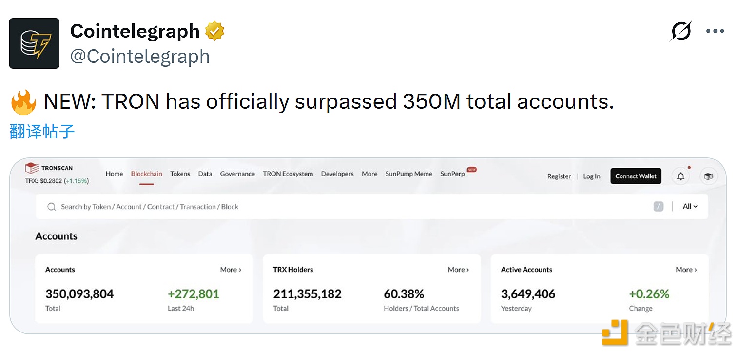
Task: Open the Blockchain menu tab
Action: (x=146, y=174)
